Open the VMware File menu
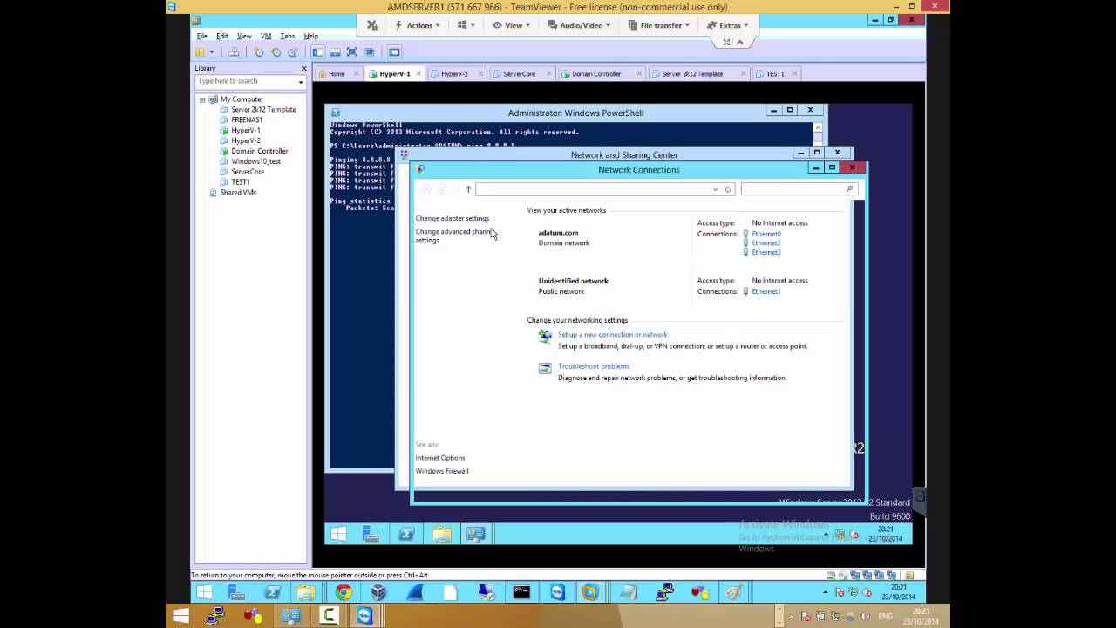This screenshot has height=628, width=1116. point(201,36)
